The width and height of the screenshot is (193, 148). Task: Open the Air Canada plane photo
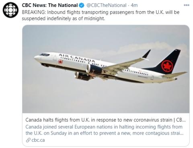point(106,69)
